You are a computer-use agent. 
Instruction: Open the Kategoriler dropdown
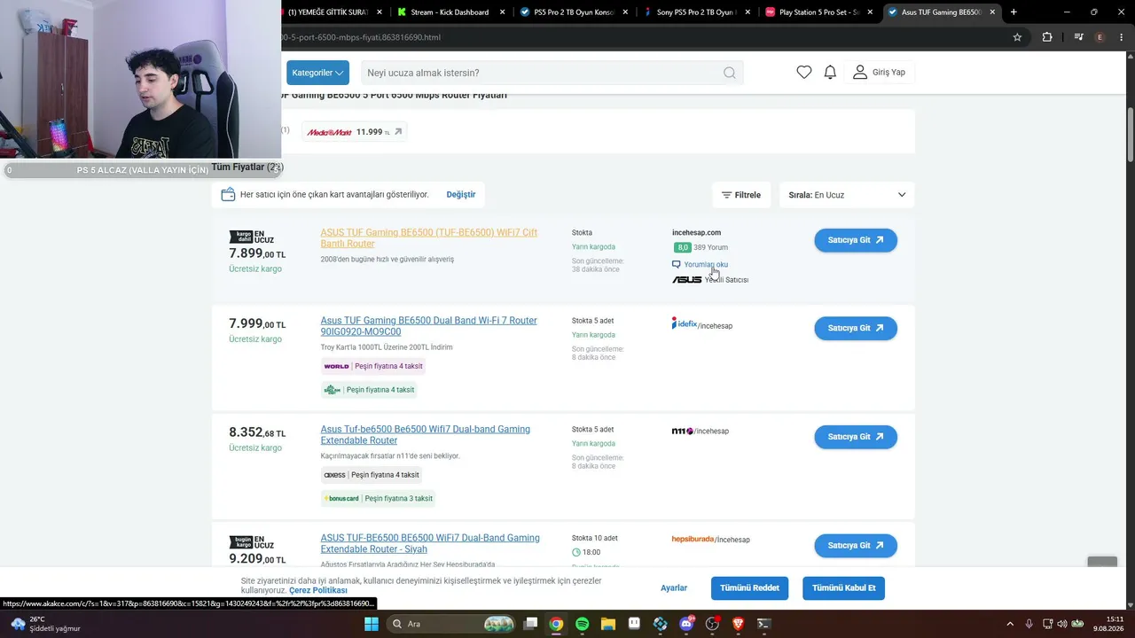click(317, 73)
